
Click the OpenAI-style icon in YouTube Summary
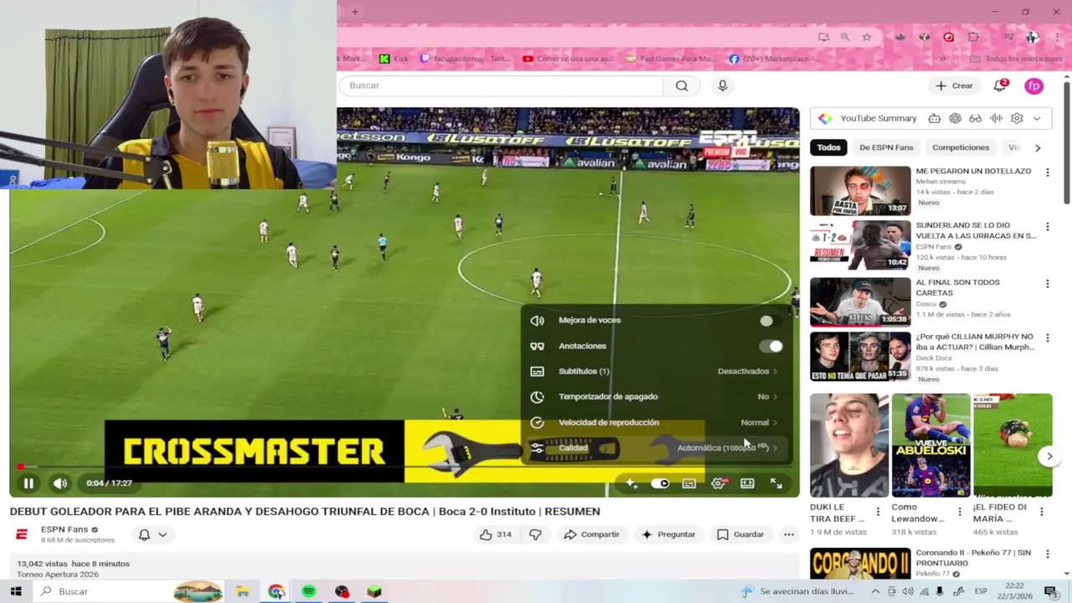[955, 119]
